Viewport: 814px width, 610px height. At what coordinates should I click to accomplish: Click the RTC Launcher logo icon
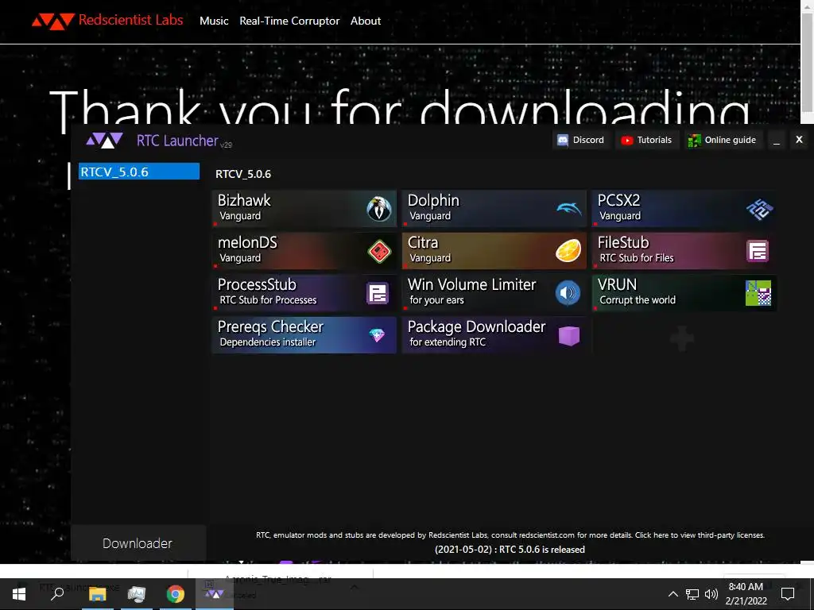pos(104,141)
